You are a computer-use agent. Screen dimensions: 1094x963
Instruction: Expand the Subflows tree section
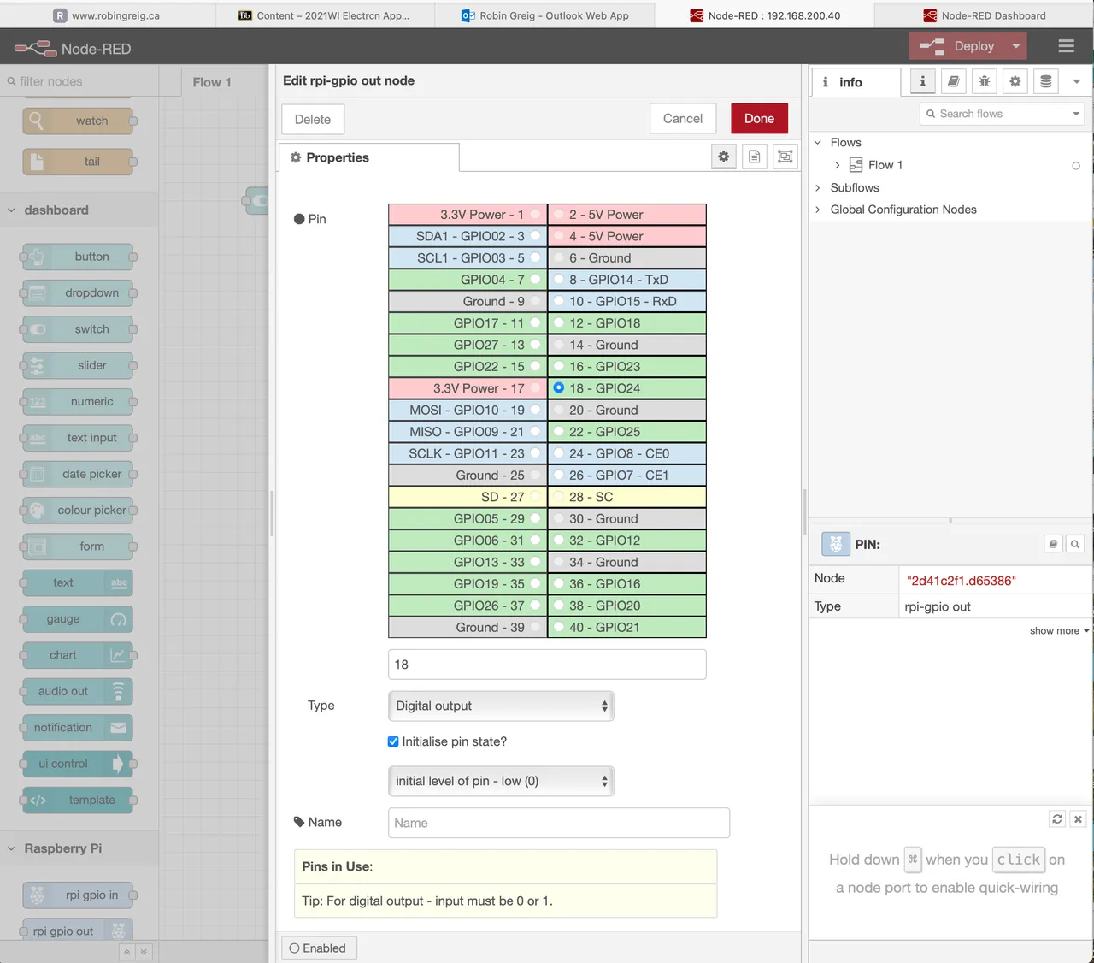(x=818, y=187)
